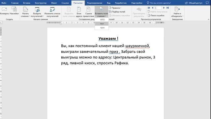Switch to the Конструктор tab
Screen dimensions: 211x119
(x=41, y=3)
